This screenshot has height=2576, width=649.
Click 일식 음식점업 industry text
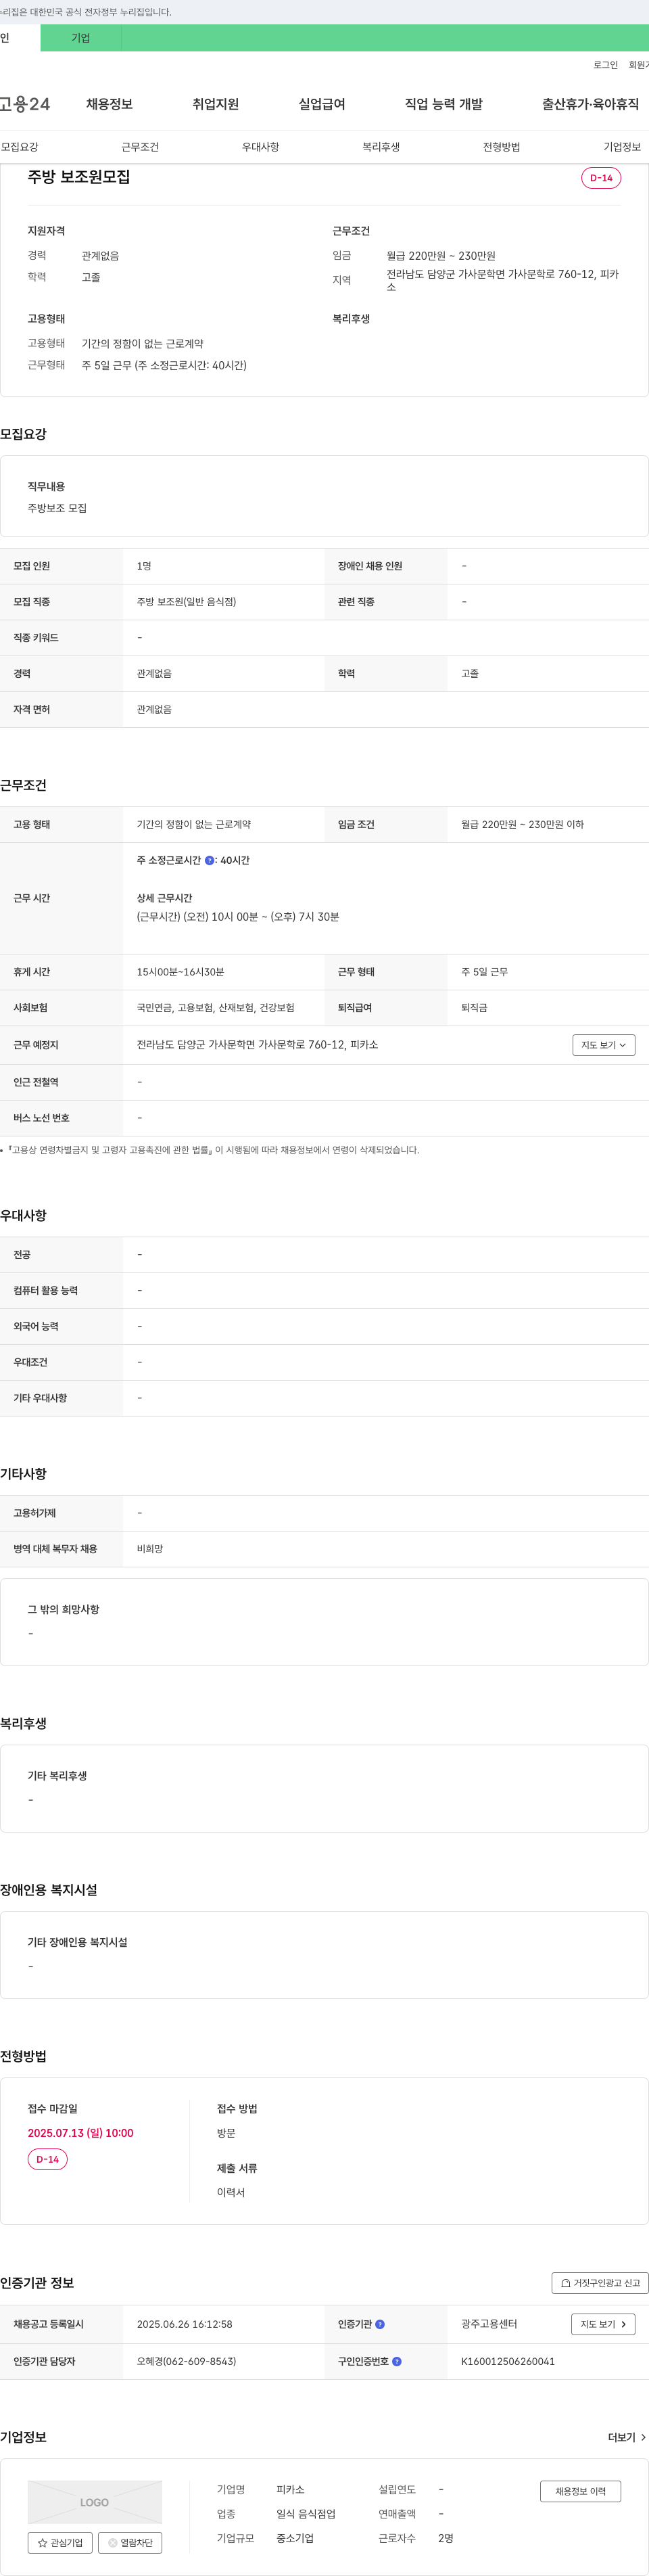coord(306,2514)
